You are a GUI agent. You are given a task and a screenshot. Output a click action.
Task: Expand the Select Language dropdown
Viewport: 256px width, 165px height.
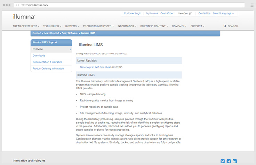[223, 14]
